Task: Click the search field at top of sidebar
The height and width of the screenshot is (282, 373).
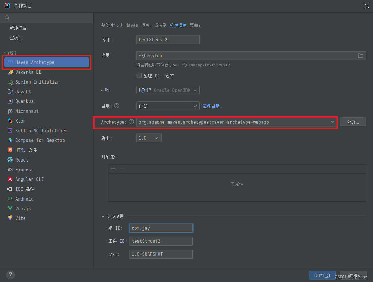Action: pyautogui.click(x=47, y=18)
